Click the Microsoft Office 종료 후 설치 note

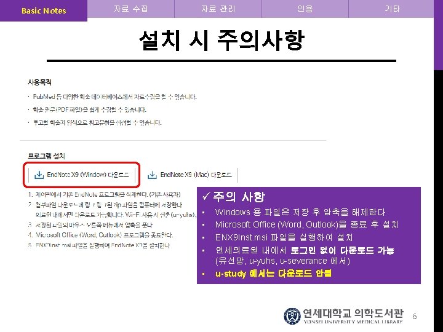point(306,225)
